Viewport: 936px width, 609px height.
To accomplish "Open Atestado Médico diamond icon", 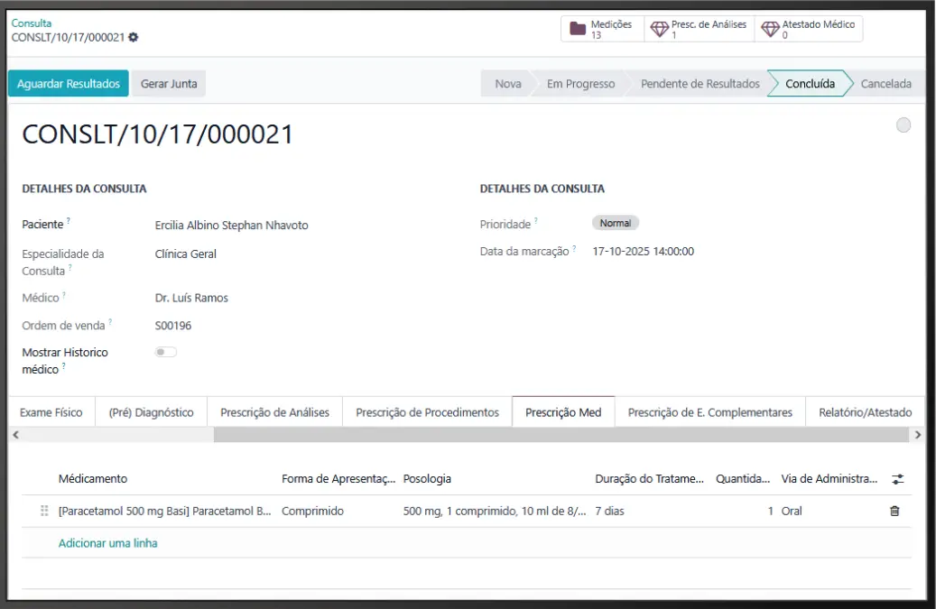I will (x=770, y=29).
